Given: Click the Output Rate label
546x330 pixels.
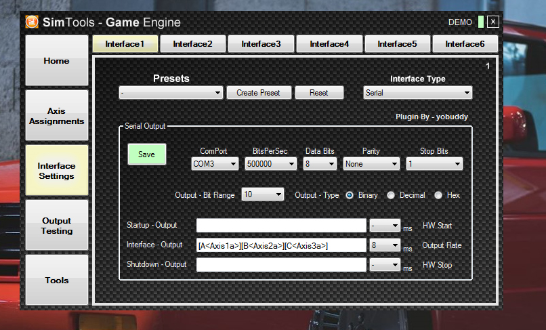Looking at the screenshot, I should click(x=442, y=245).
